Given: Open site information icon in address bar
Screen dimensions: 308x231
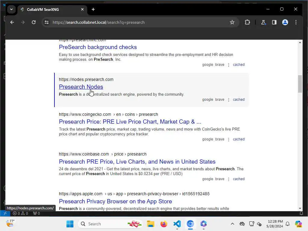Looking at the screenshot, I should point(47,22).
